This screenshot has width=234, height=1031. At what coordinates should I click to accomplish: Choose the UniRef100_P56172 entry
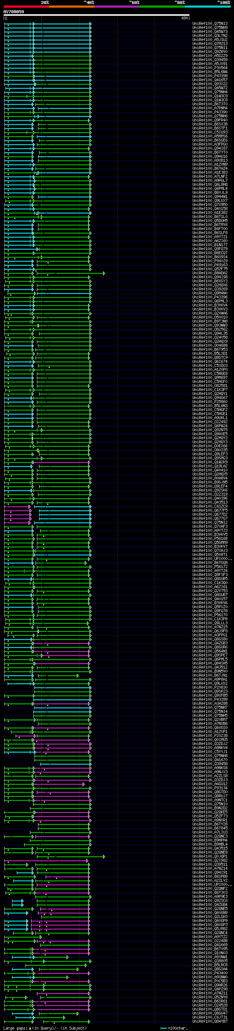(x=210, y=567)
